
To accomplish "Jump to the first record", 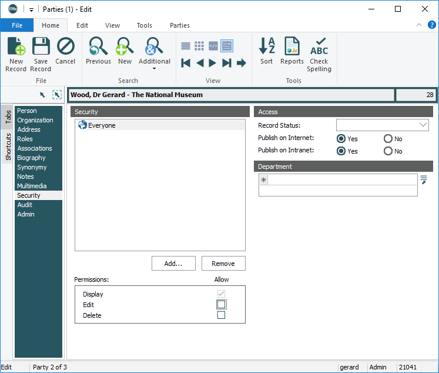I will click(186, 63).
